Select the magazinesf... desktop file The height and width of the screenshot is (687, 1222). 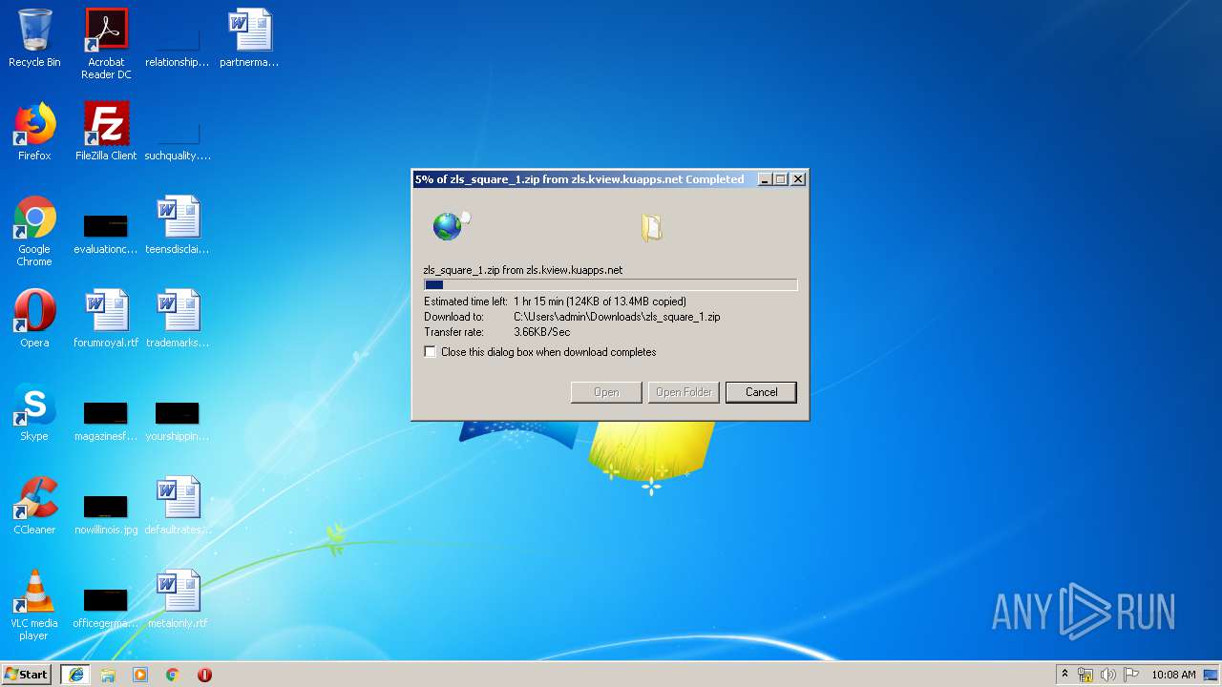pos(106,421)
